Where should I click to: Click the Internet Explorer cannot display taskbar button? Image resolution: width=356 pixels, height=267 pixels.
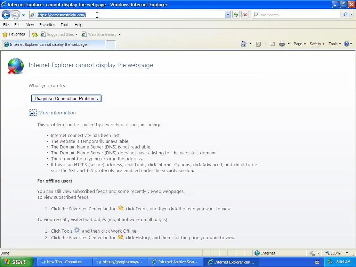pyautogui.click(x=231, y=262)
